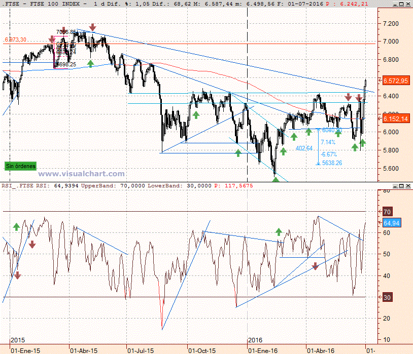Select the 5638.26 target price label
The image size is (413, 354).
332,163
